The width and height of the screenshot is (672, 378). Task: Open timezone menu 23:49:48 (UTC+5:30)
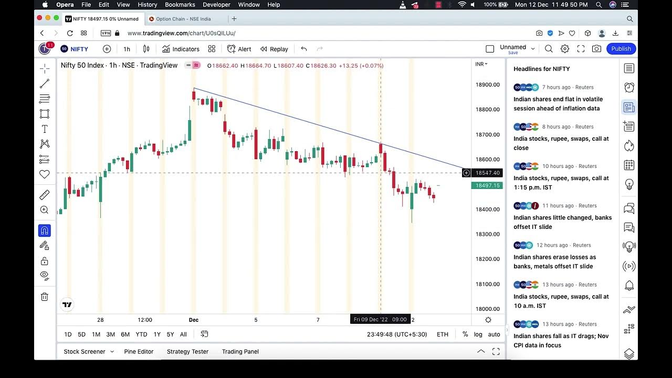click(x=397, y=334)
